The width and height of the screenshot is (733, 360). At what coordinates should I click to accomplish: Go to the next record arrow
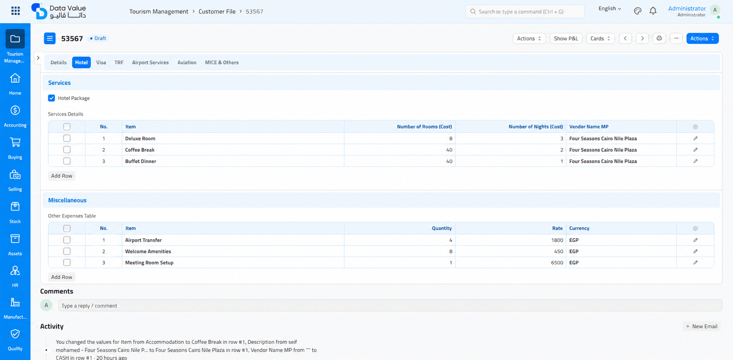pos(643,38)
